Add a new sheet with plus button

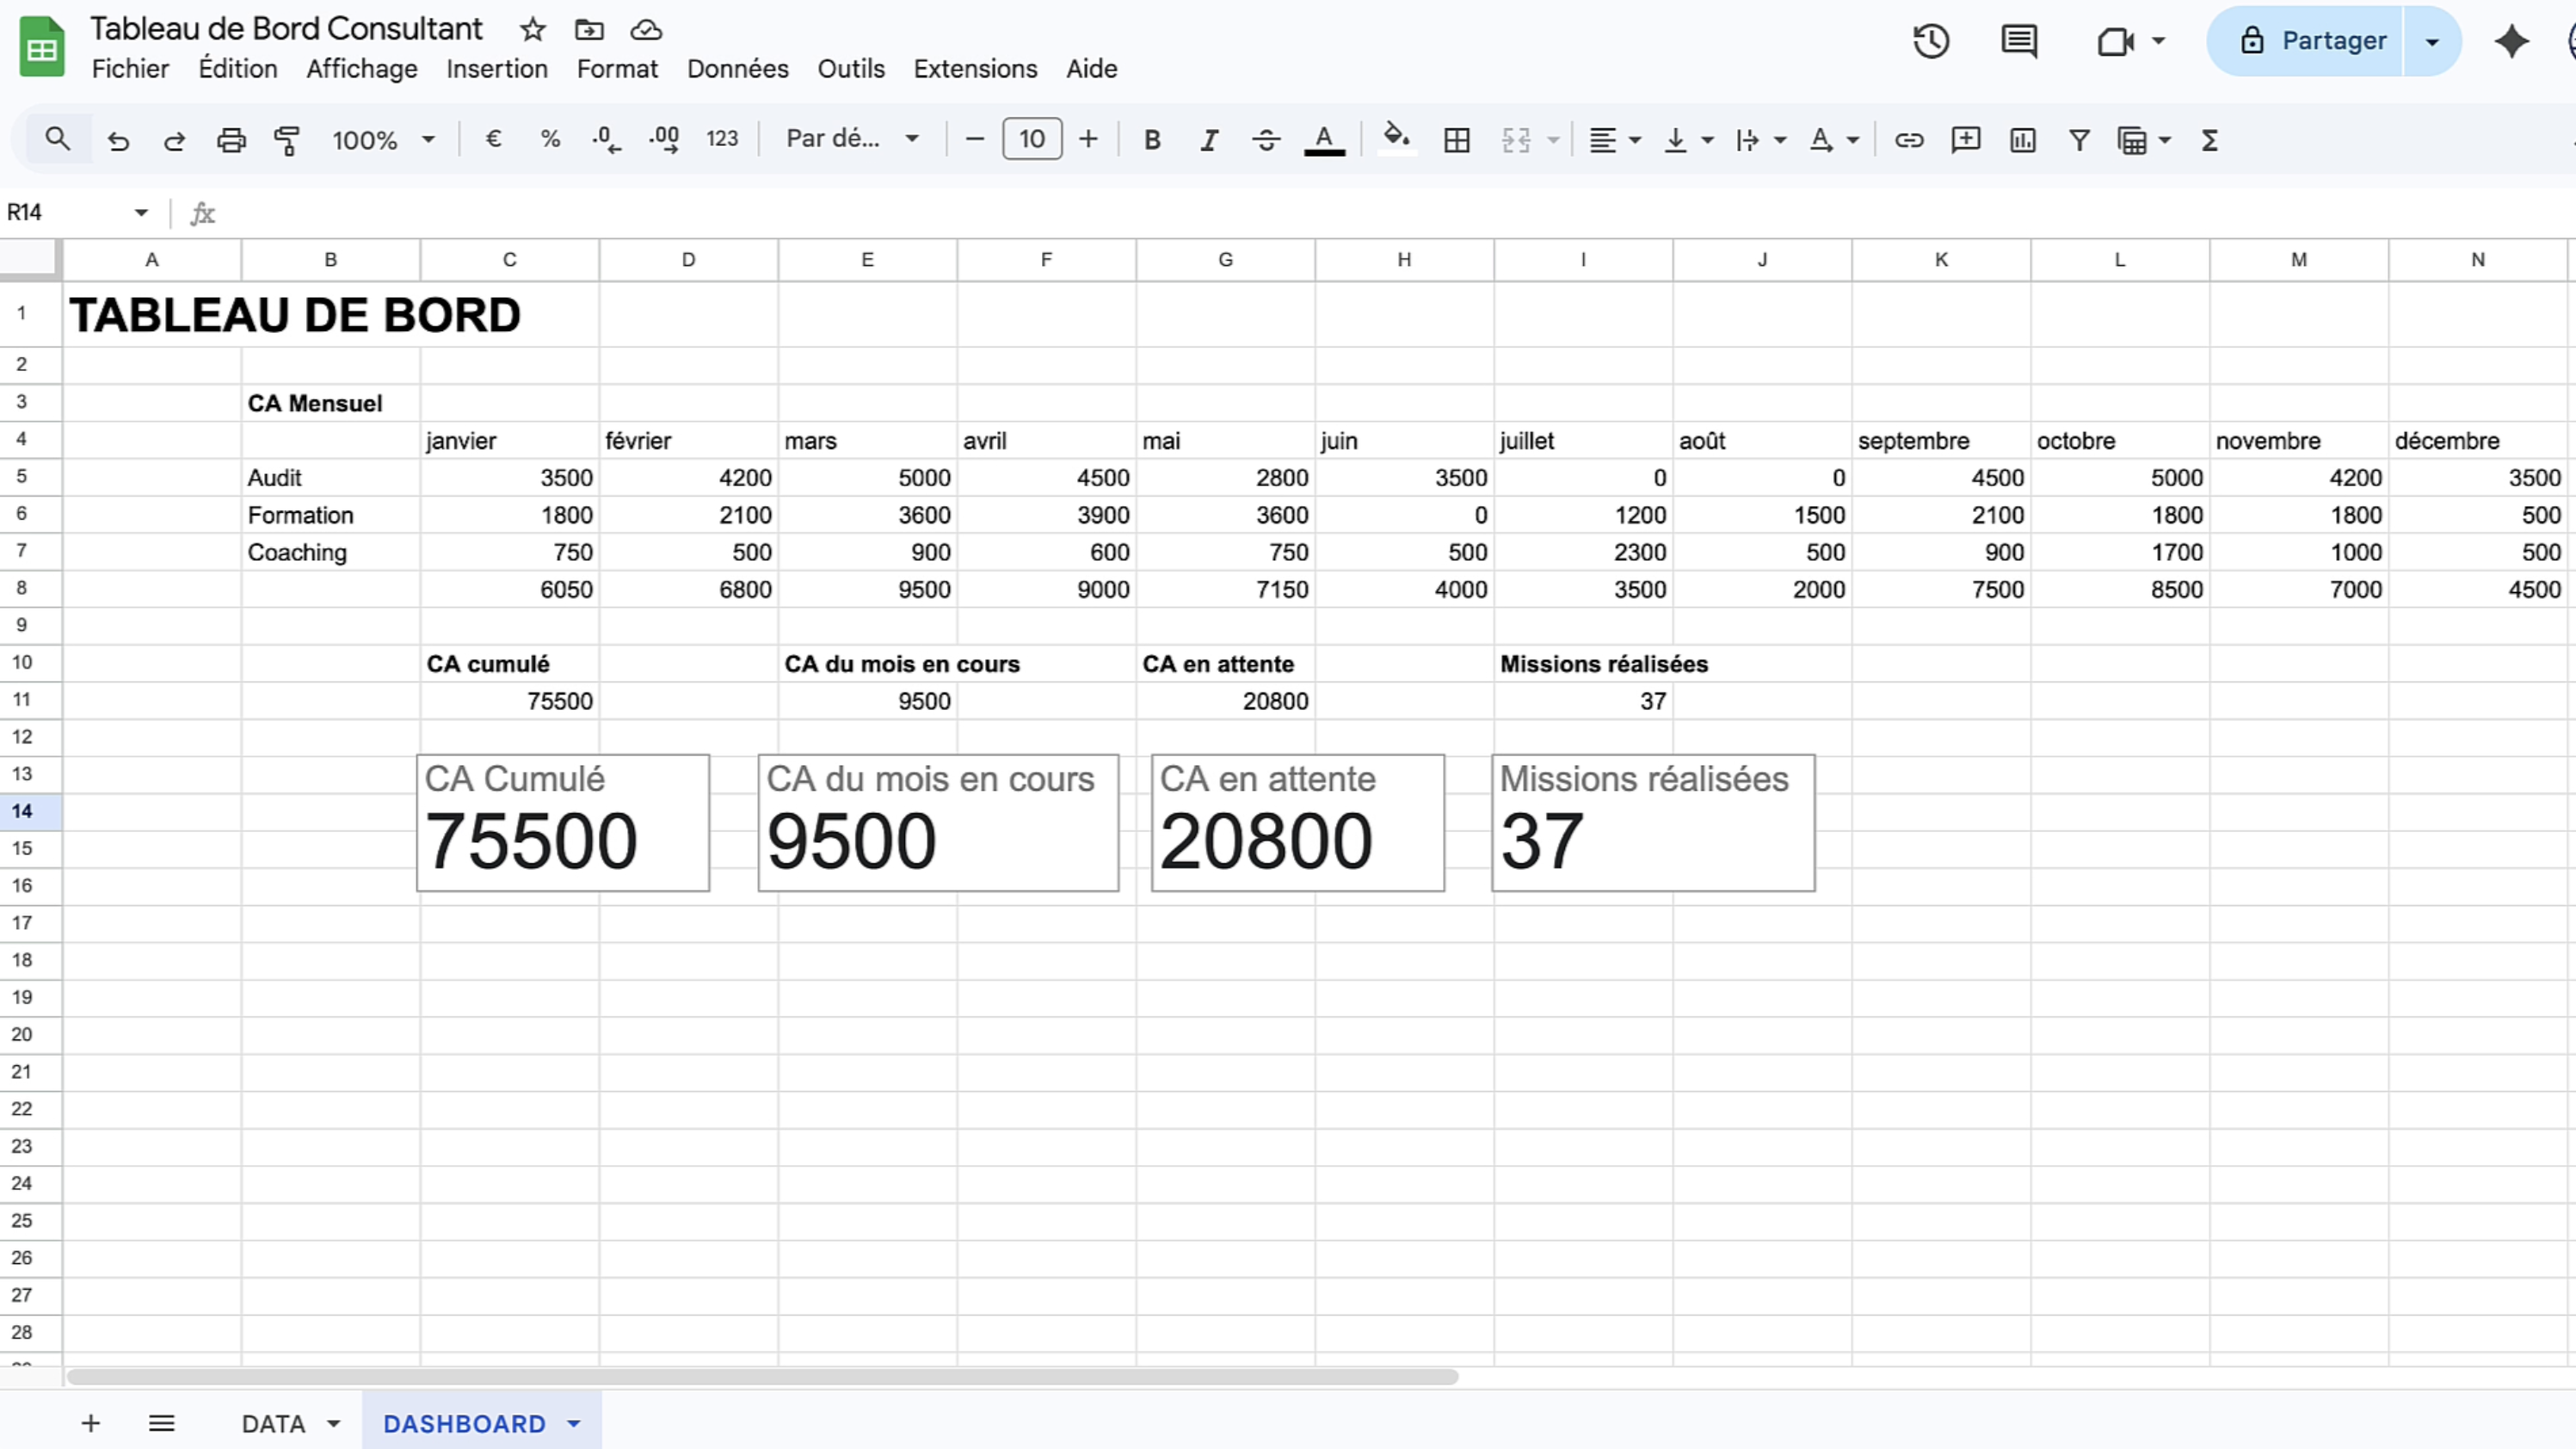point(91,1423)
